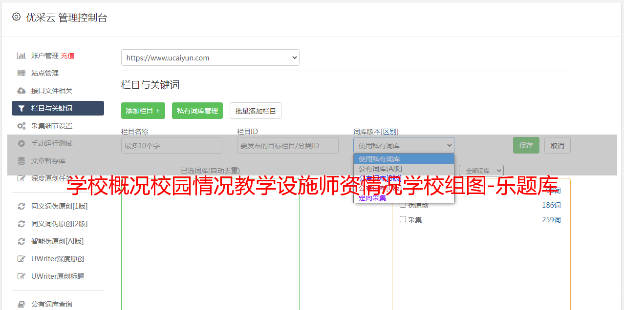
Task: Click the gear icon beside 优采云 管理控制台
Action: coord(16,17)
